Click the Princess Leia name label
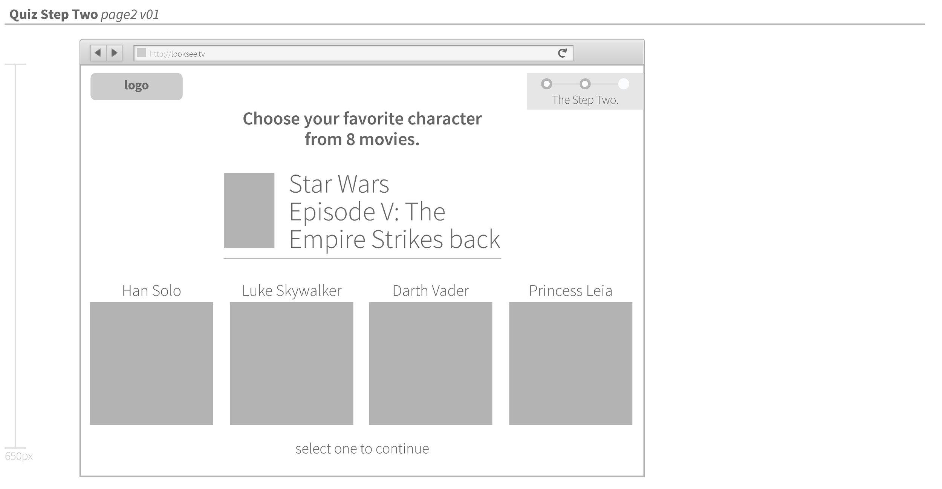This screenshot has height=489, width=942. [x=570, y=291]
